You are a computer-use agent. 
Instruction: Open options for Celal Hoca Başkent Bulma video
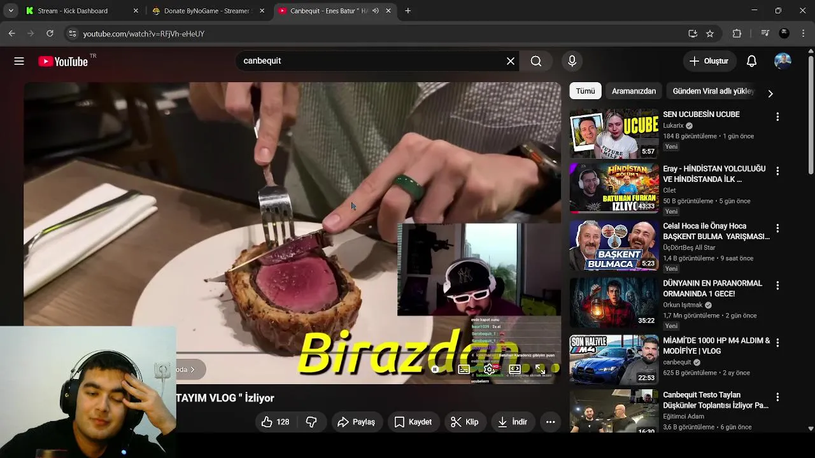tap(777, 228)
